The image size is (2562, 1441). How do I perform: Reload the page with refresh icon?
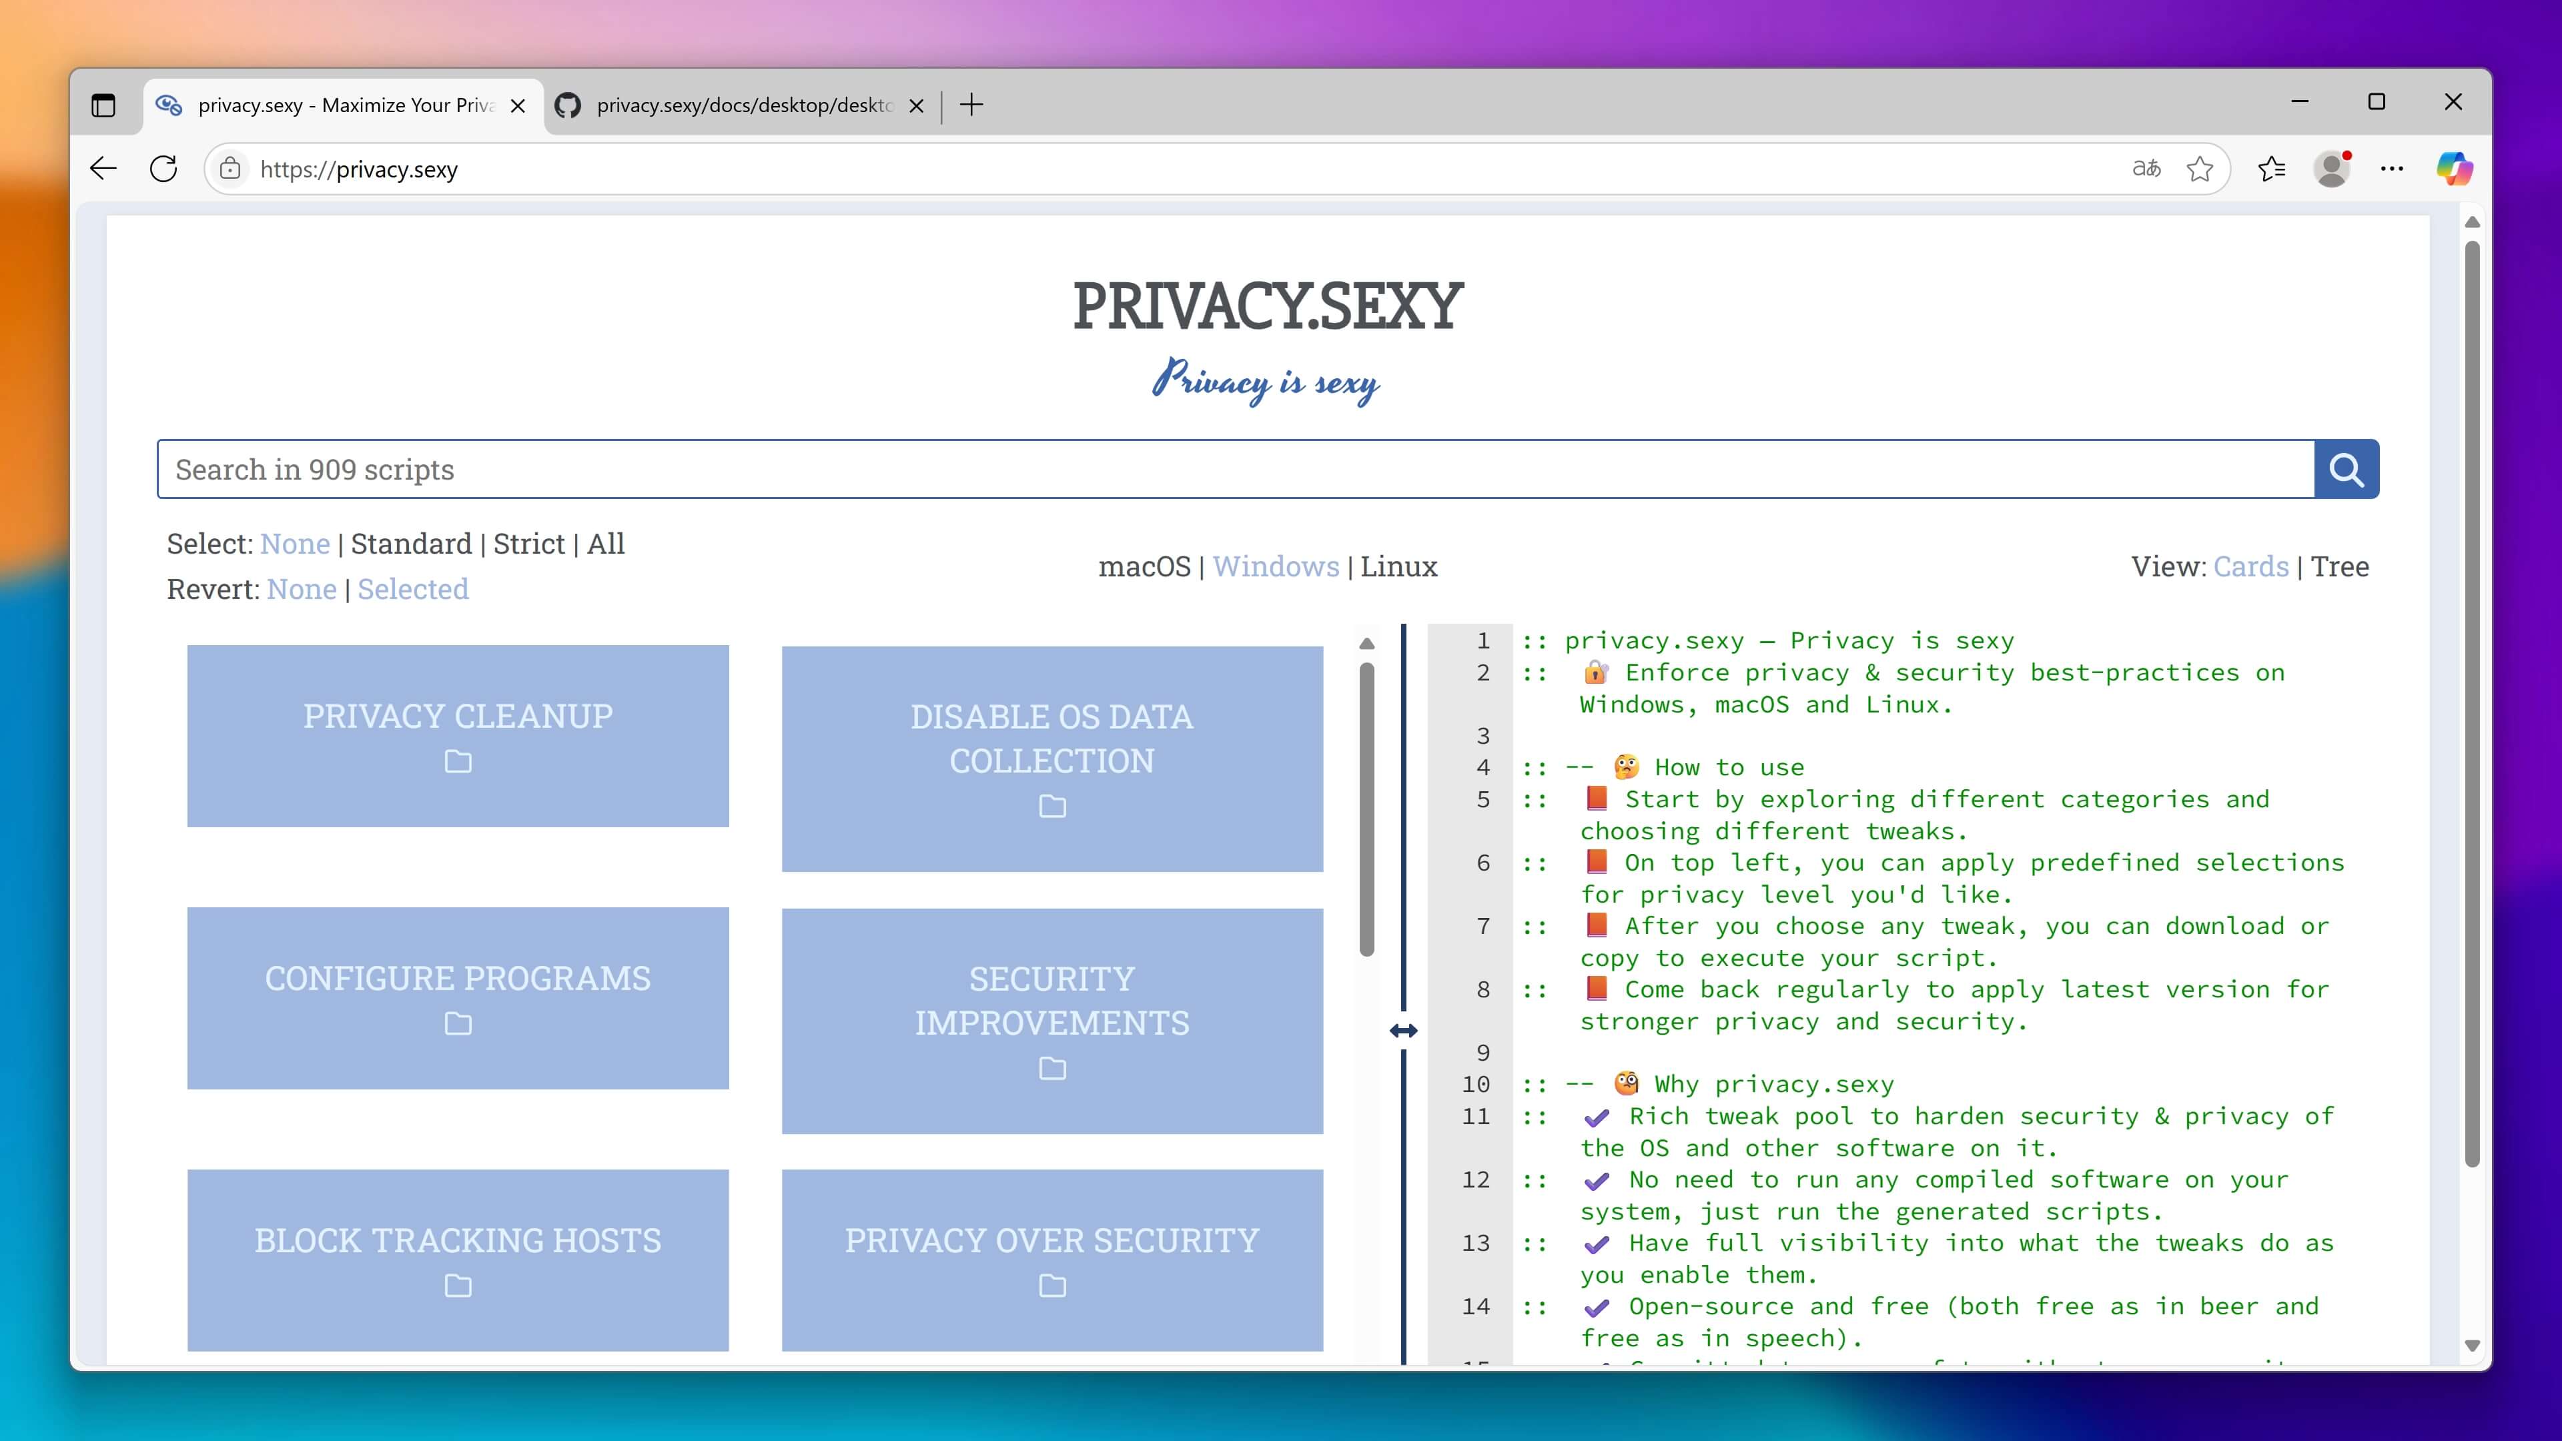(x=163, y=169)
